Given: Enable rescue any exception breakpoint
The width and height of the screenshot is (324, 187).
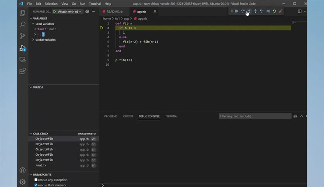Looking at the screenshot, I should pos(36,180).
